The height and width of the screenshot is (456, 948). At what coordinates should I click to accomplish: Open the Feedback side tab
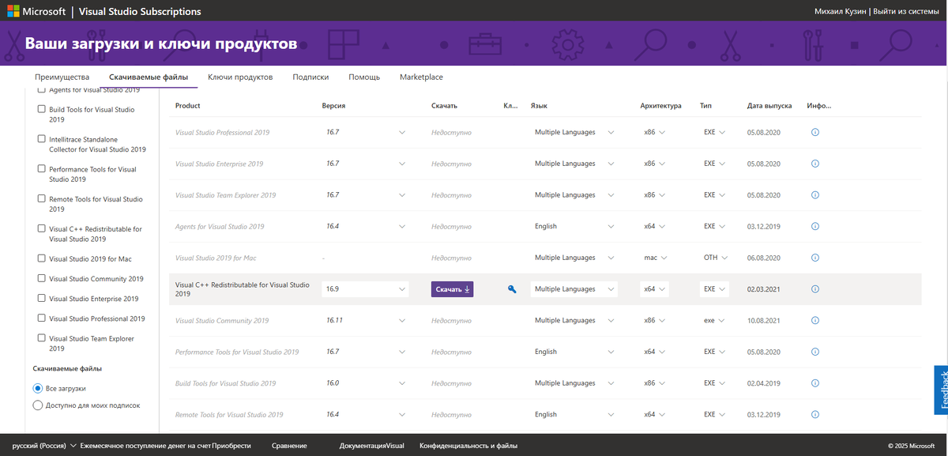pyautogui.click(x=941, y=390)
